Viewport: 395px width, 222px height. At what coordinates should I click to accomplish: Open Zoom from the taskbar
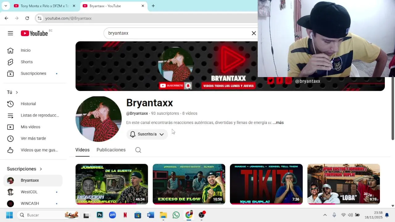click(112, 215)
